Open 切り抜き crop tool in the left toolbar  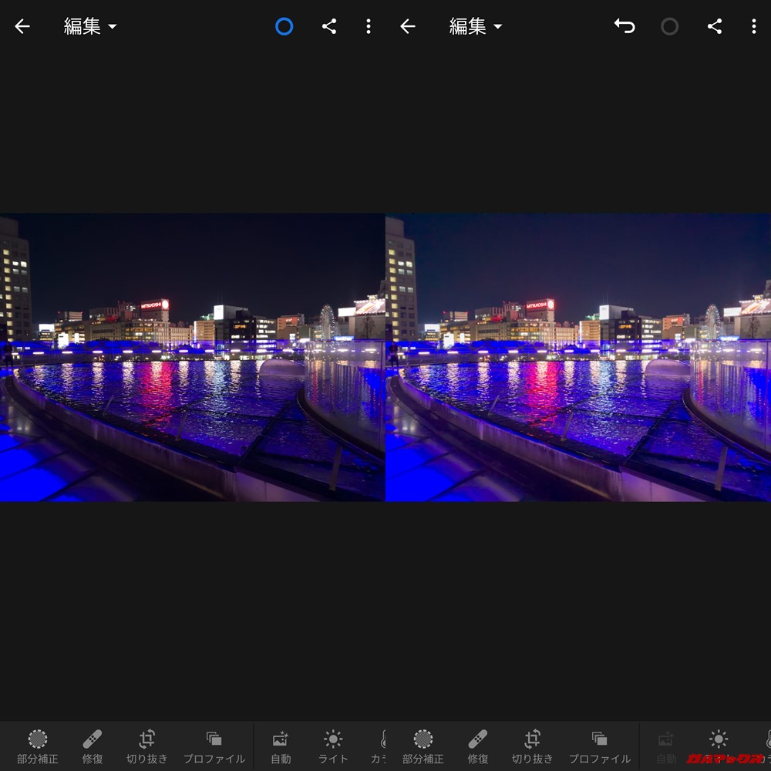(146, 746)
